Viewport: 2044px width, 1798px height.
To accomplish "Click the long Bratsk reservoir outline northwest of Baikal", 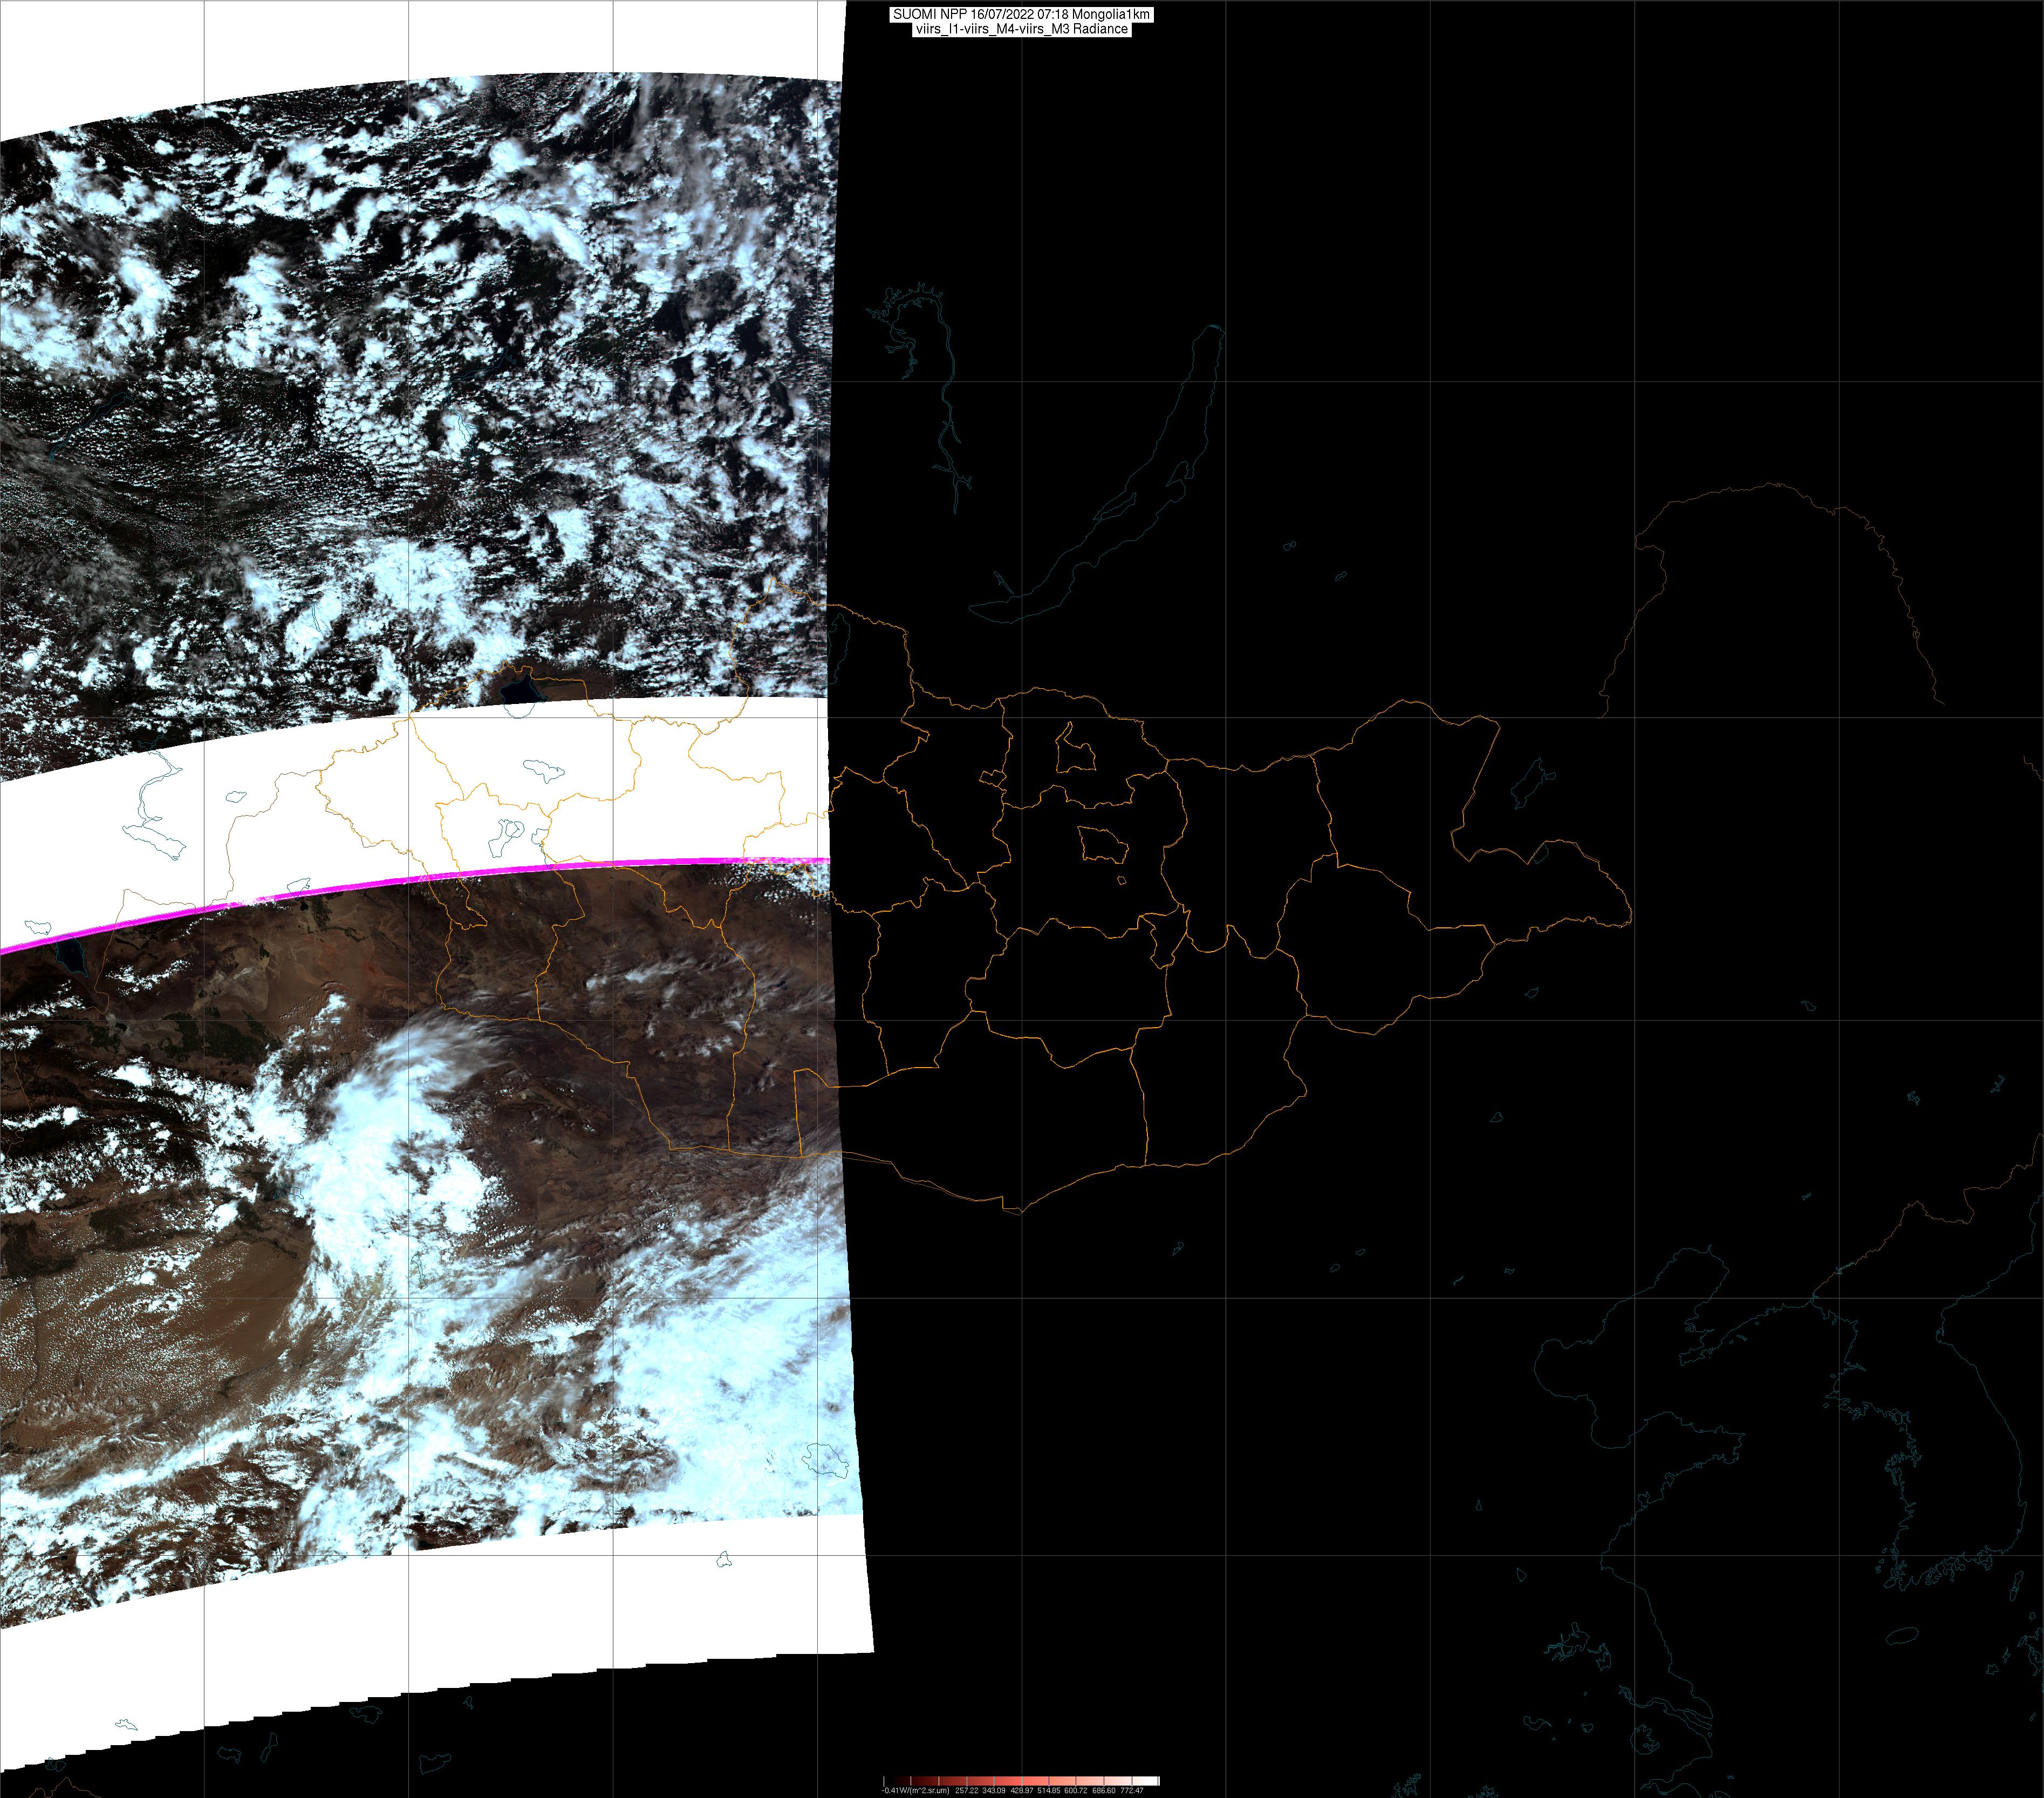I will coord(944,400).
